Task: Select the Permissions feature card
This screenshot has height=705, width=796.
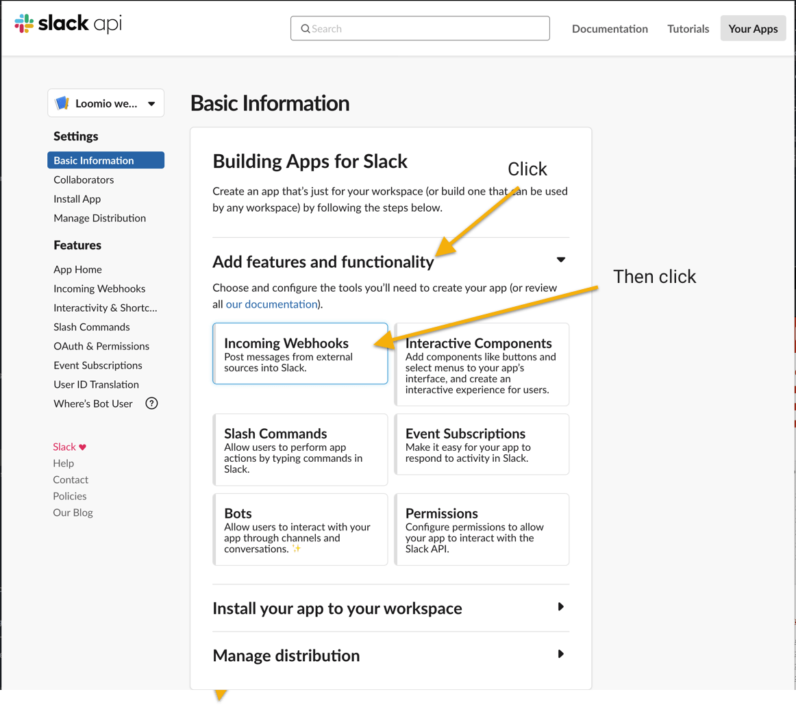Action: pos(482,530)
